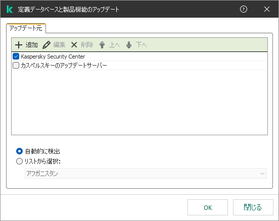Click the pencil 編集 icon
Viewport: 279px width, 221px height.
click(x=46, y=45)
